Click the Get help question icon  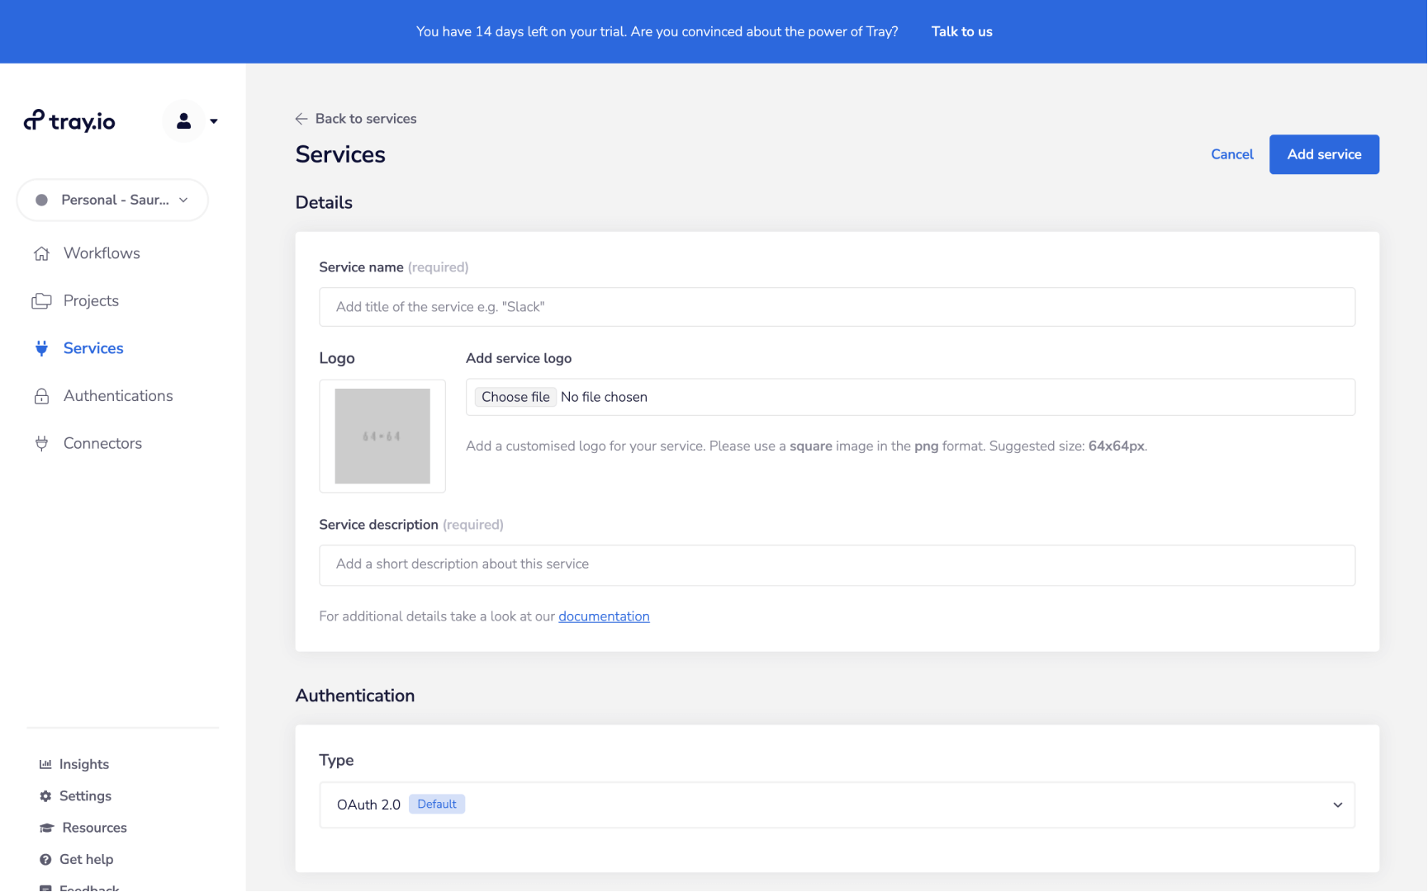pos(45,860)
